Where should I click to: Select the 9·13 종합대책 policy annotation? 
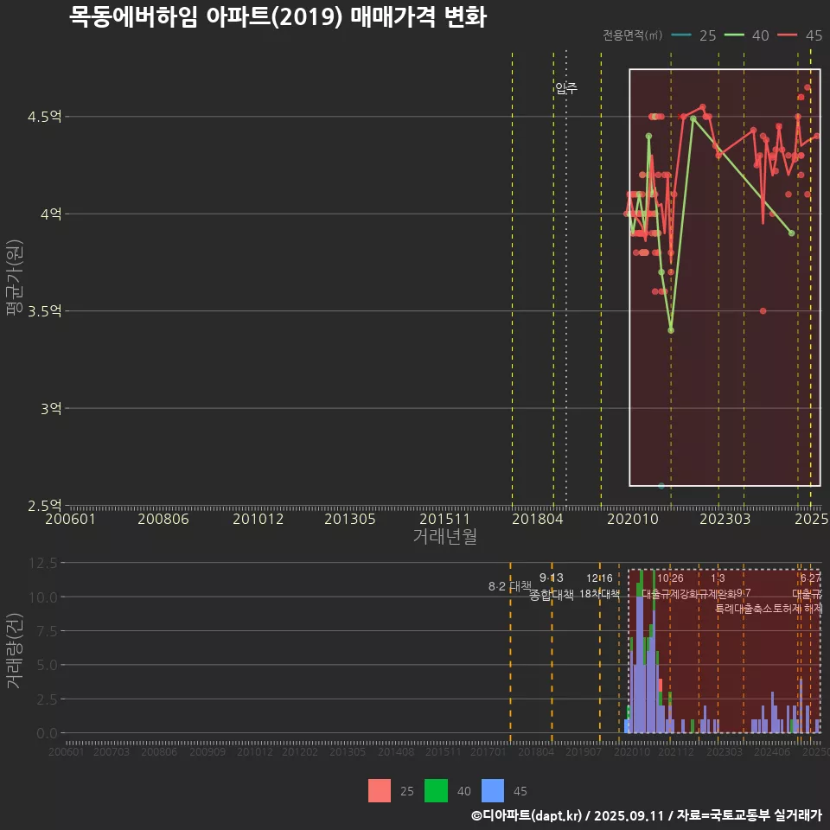pyautogui.click(x=552, y=587)
